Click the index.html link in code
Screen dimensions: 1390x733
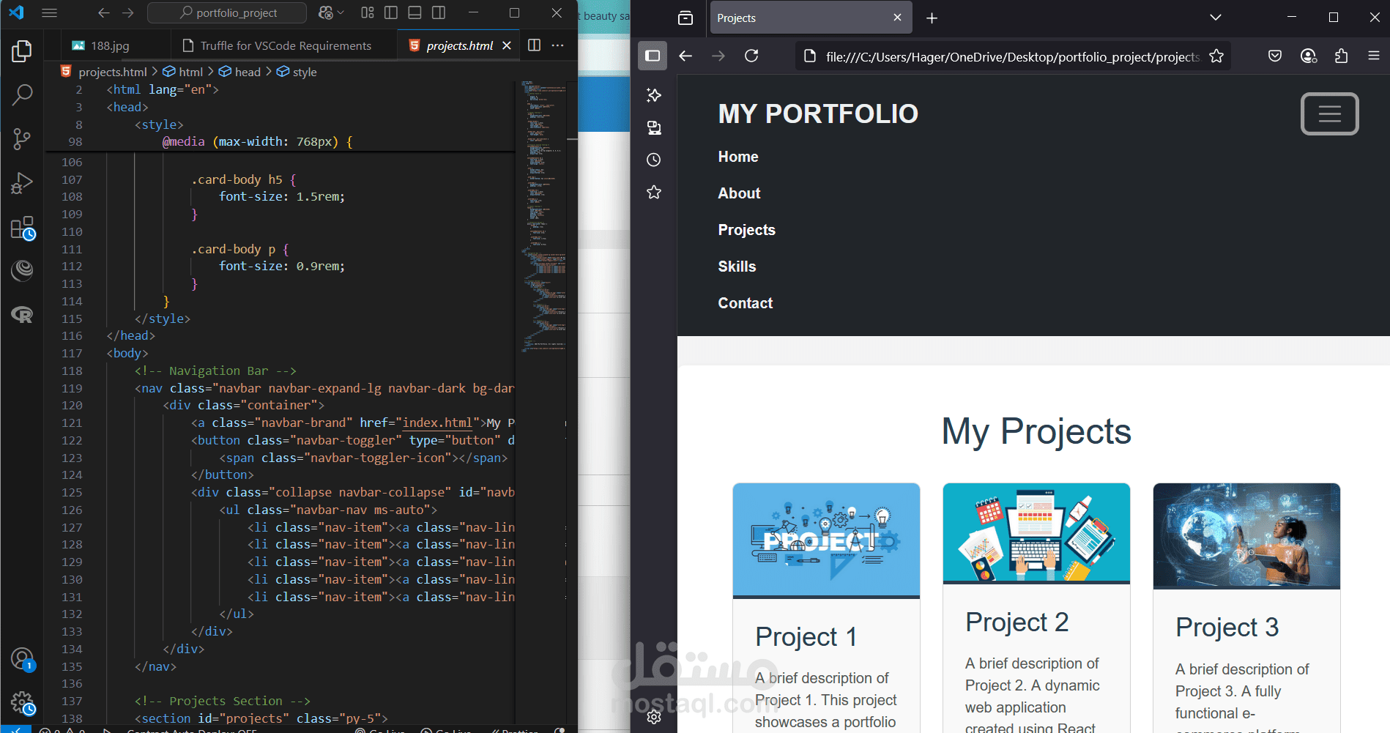[437, 423]
